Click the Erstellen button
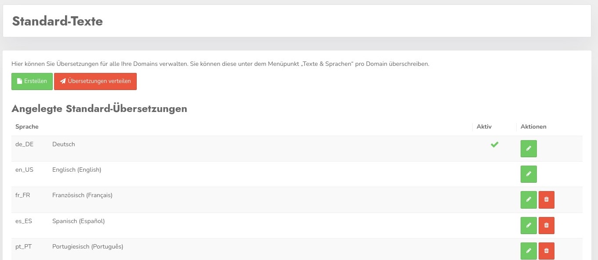The width and height of the screenshot is (598, 260). 32,81
